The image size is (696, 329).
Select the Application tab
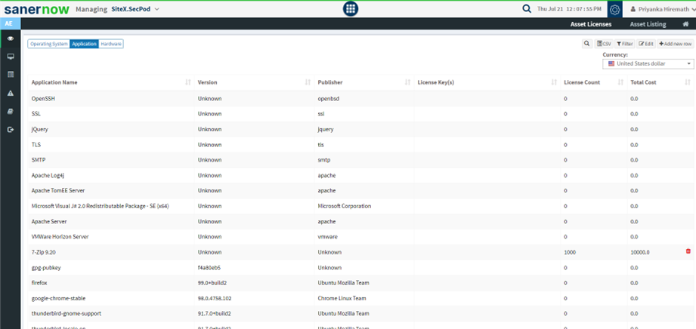[x=85, y=44]
